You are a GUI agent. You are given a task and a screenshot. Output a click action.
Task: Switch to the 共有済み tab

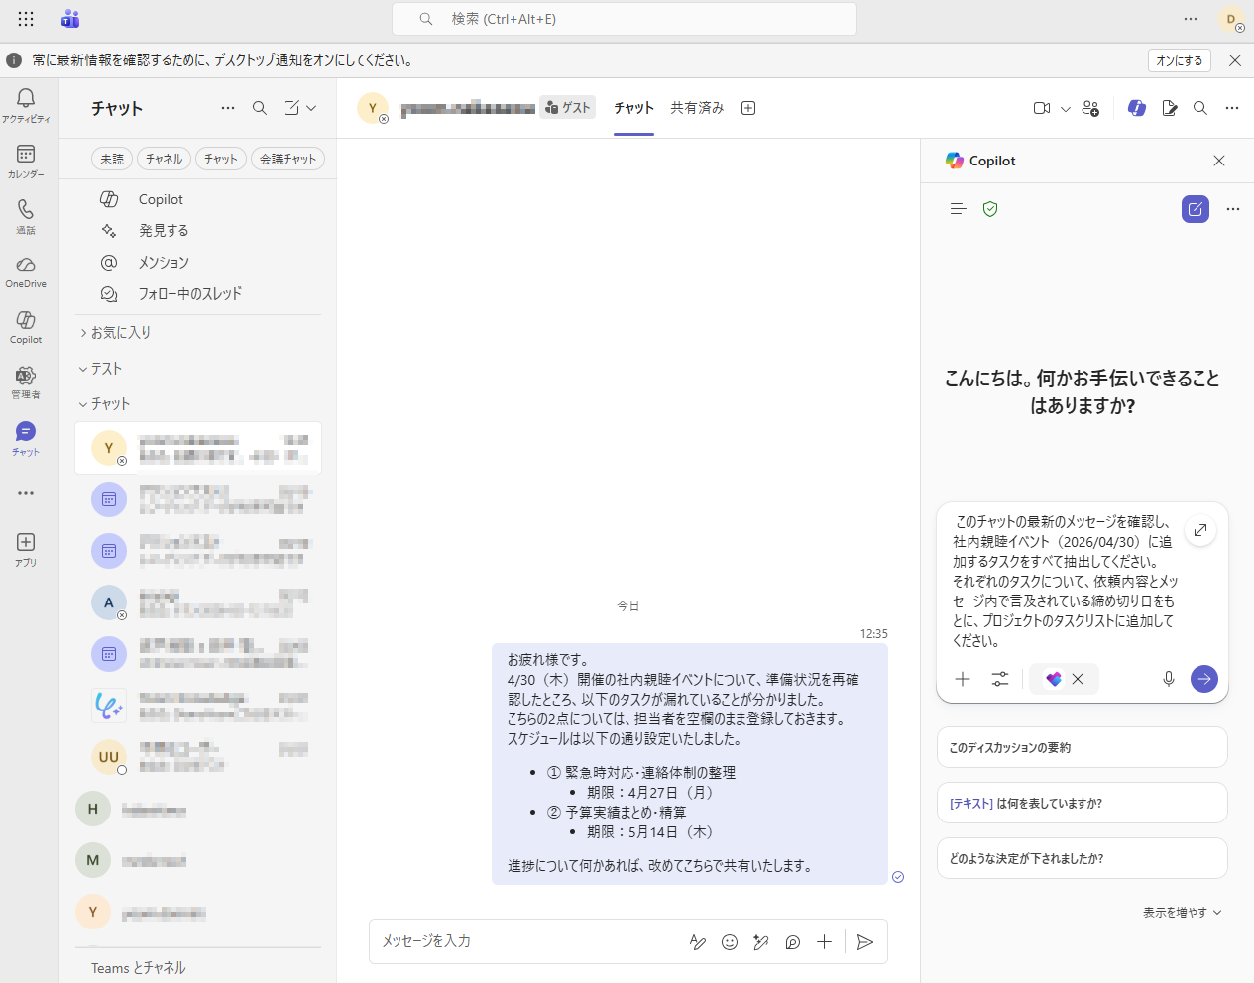(697, 108)
